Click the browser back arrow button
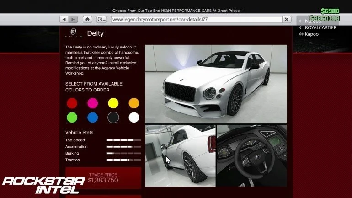 point(64,20)
